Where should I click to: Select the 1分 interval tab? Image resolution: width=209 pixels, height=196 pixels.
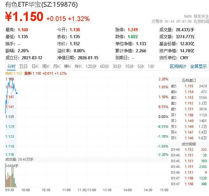[x=151, y=66]
